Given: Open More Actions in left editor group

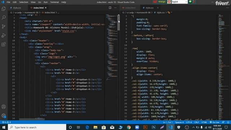Looking at the screenshot, I should [115, 8].
